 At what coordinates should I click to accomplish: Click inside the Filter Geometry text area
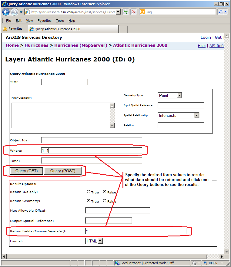[61, 115]
